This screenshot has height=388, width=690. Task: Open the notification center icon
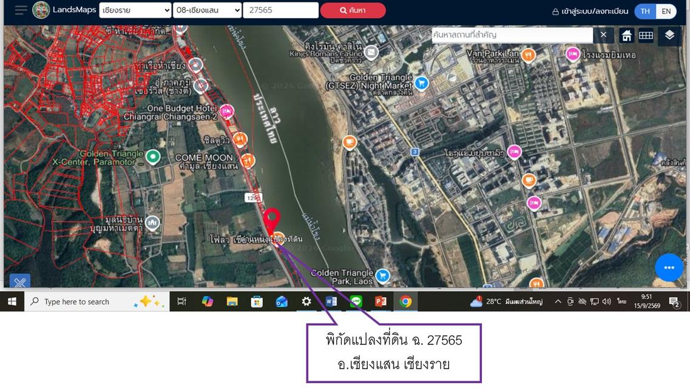[x=674, y=302]
